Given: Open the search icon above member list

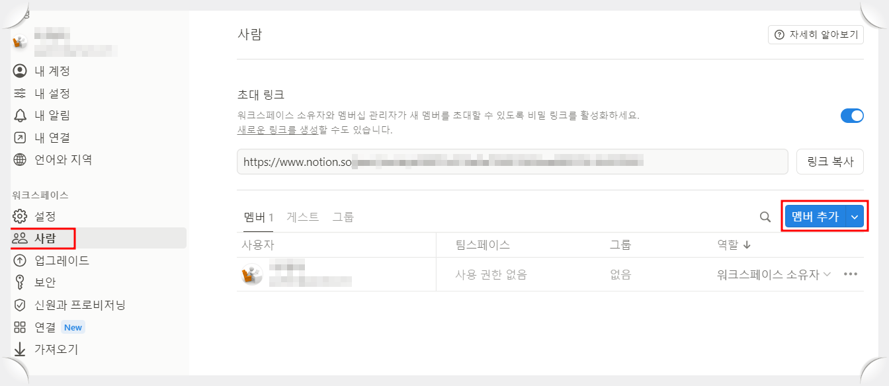Looking at the screenshot, I should coord(765,216).
